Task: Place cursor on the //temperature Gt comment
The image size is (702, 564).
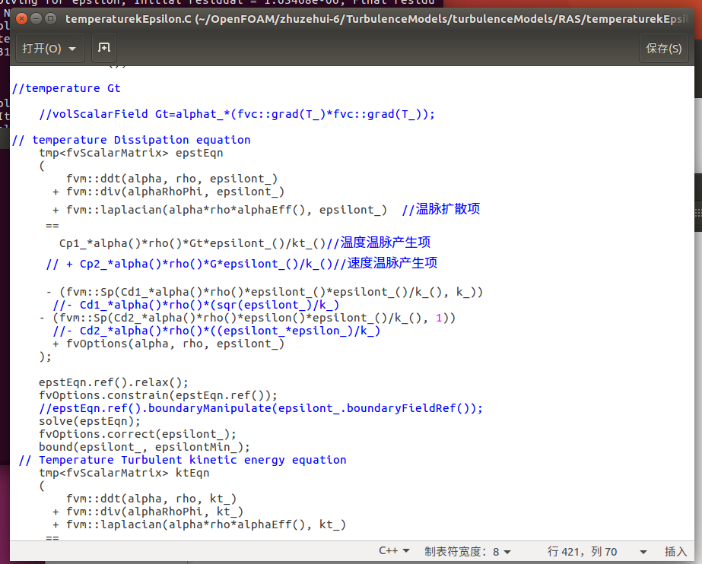Action: click(66, 88)
